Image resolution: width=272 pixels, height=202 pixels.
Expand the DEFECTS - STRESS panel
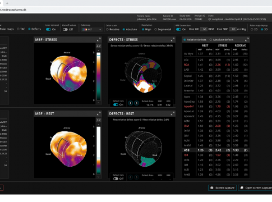click(173, 39)
